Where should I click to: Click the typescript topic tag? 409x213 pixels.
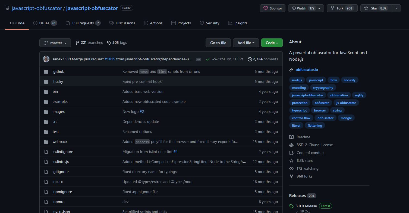click(299, 110)
